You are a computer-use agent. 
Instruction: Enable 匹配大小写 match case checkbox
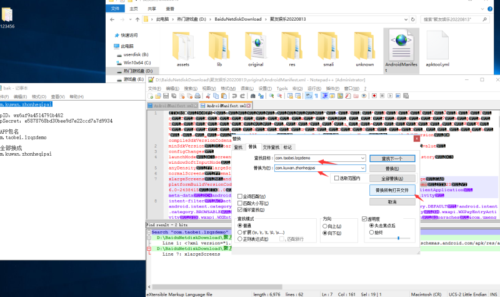pyautogui.click(x=240, y=203)
